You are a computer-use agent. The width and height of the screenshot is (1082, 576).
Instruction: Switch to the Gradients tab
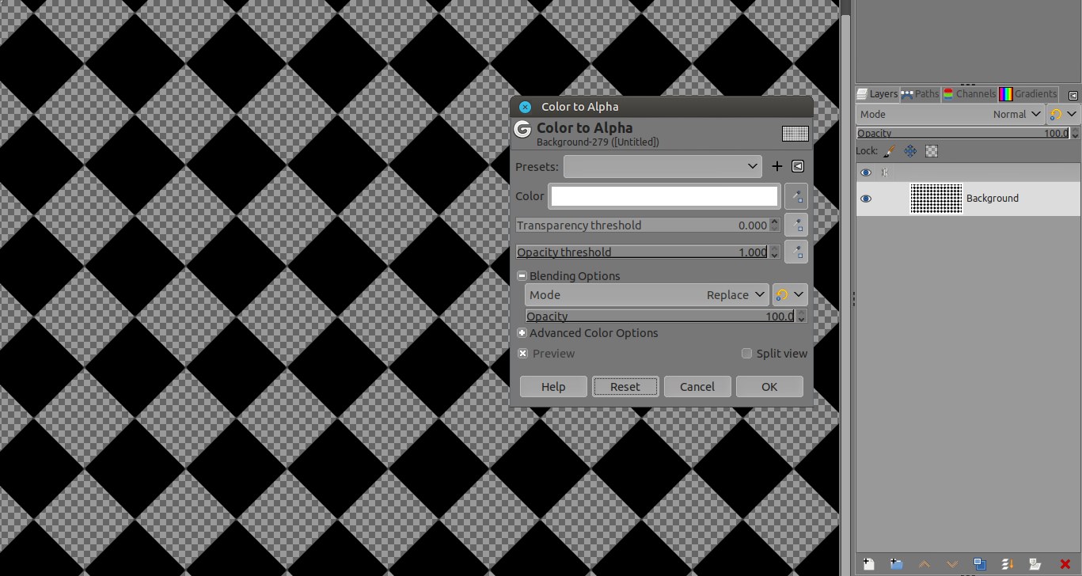click(x=1028, y=93)
